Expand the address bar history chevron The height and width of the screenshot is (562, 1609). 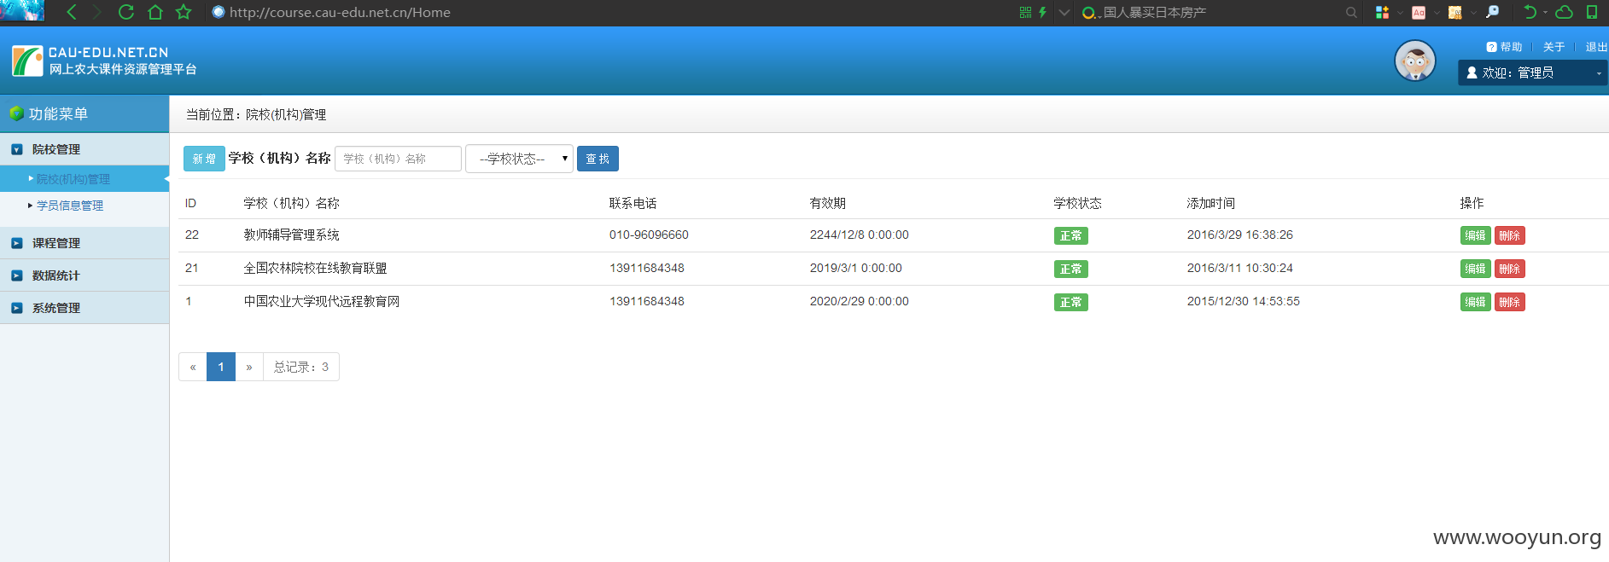1064,13
